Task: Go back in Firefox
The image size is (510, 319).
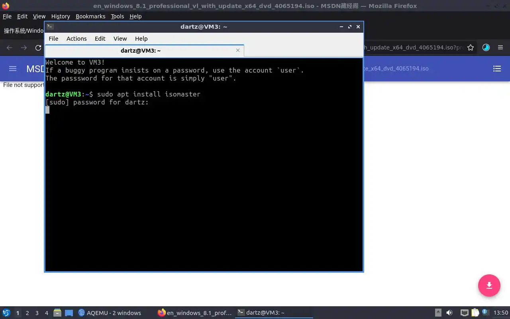Action: (10, 47)
